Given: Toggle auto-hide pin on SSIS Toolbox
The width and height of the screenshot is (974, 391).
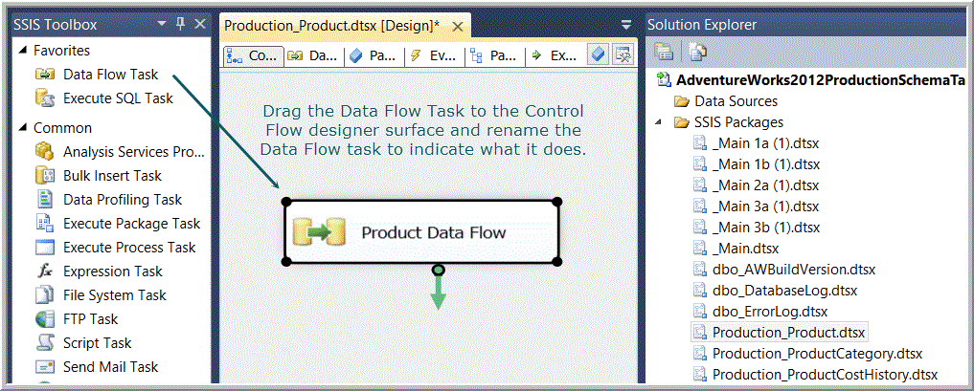Looking at the screenshot, I should click(x=181, y=24).
